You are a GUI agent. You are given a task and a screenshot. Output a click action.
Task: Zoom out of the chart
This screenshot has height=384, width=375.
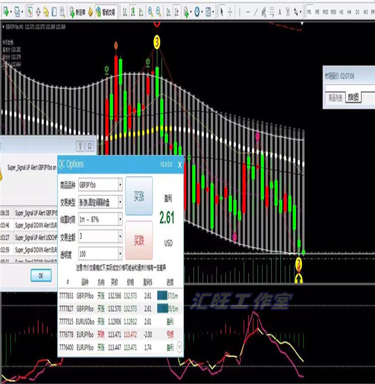pyautogui.click(x=158, y=11)
